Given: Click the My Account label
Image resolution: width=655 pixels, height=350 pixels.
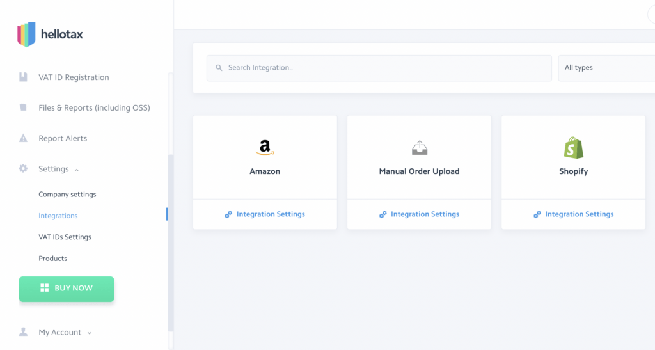Looking at the screenshot, I should [x=59, y=332].
